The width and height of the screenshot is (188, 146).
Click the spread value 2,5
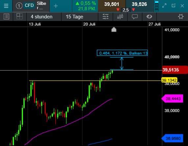click(126, 10)
